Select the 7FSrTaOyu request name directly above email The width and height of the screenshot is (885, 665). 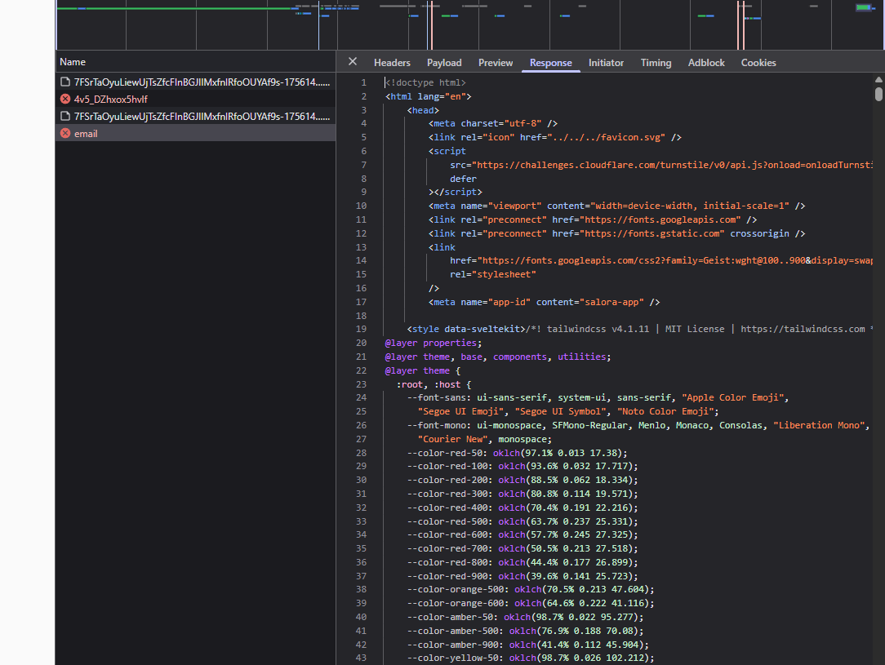pyautogui.click(x=202, y=116)
